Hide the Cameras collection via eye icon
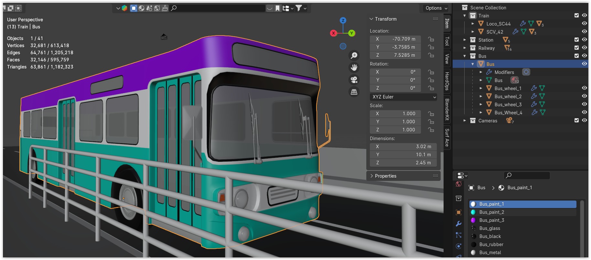The image size is (591, 260). click(584, 120)
